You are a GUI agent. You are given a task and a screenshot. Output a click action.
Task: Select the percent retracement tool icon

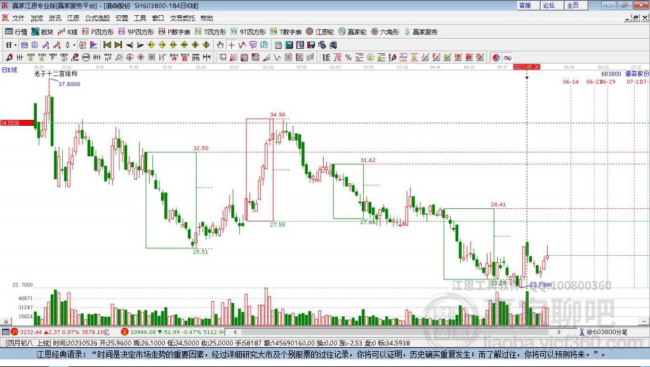point(348,57)
